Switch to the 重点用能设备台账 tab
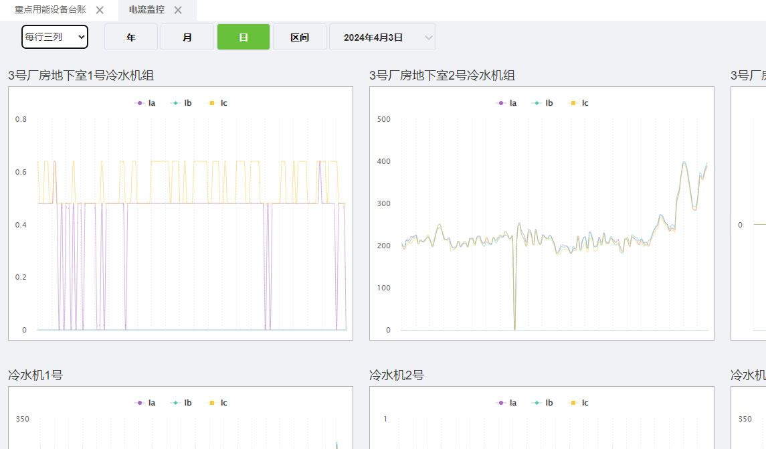The height and width of the screenshot is (449, 766). click(50, 10)
